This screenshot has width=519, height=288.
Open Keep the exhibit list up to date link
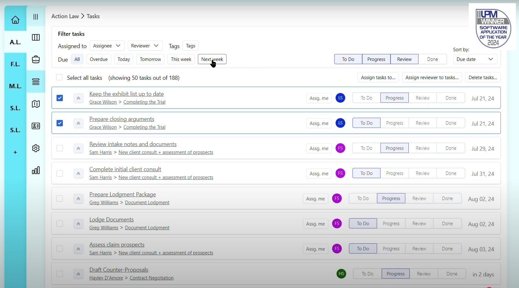[127, 94]
